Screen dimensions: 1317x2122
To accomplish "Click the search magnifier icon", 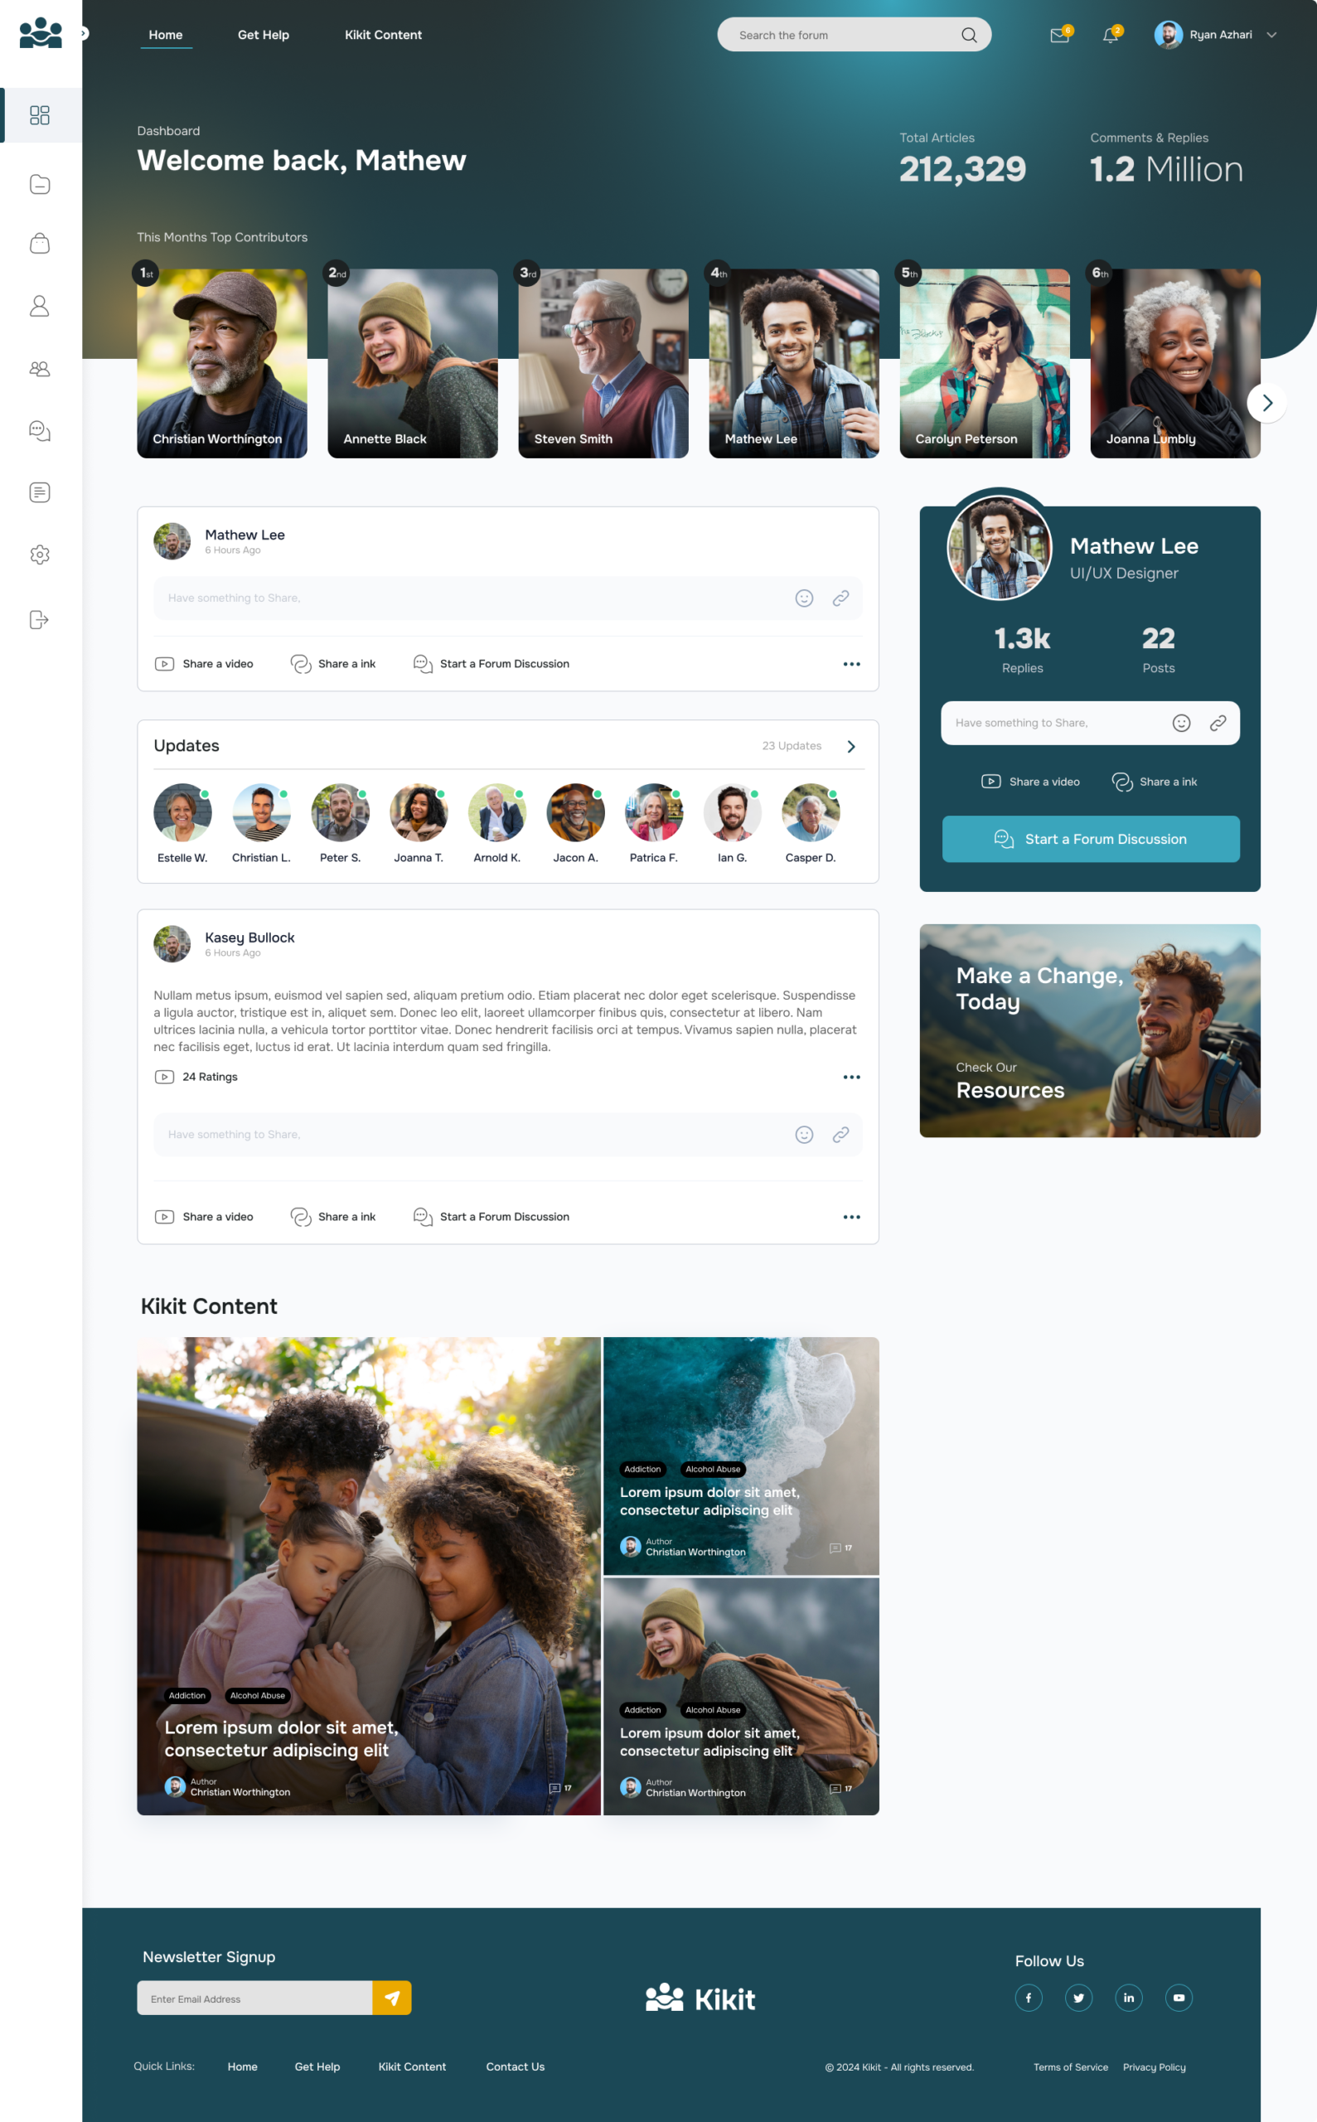I will 969,36.
